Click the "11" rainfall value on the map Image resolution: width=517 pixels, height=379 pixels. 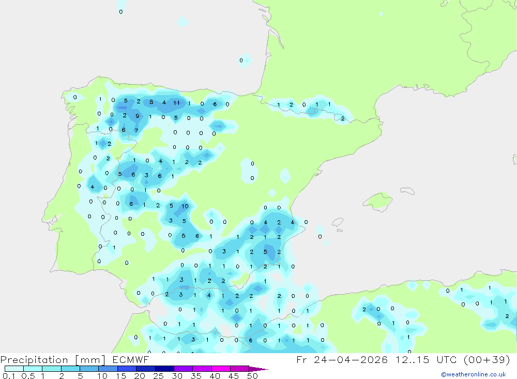click(x=176, y=103)
